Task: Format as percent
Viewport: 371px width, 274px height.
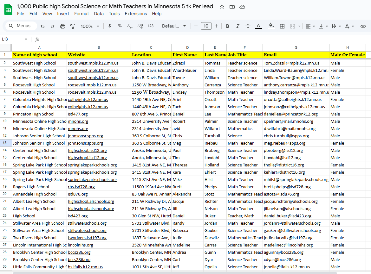Action: 120,26
